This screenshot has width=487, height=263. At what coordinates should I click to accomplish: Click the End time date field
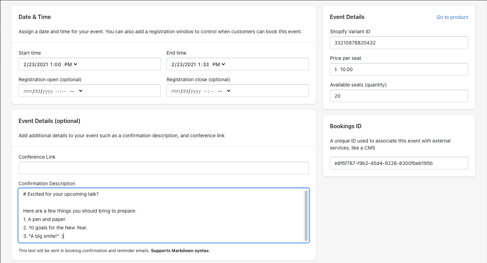tap(237, 64)
